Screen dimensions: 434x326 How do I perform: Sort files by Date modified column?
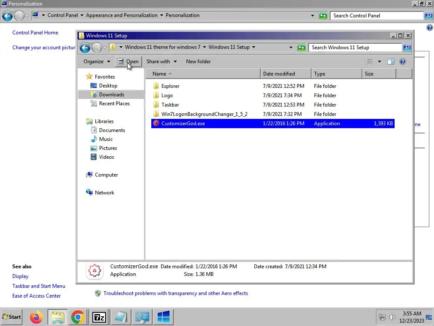286,74
